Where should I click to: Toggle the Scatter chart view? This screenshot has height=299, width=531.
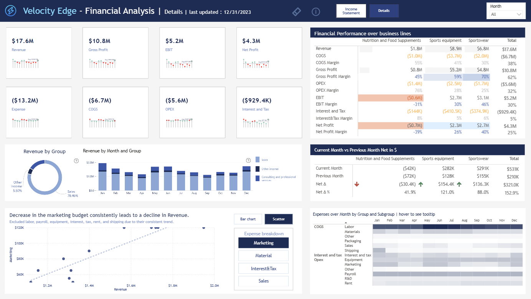pos(279,219)
